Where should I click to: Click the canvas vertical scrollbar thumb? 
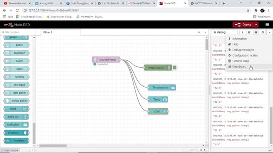[x=207, y=44]
